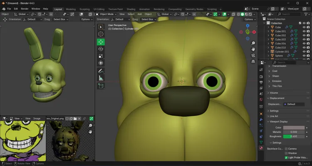
Task: Pin the image in the image editor header
Action: (x=84, y=119)
